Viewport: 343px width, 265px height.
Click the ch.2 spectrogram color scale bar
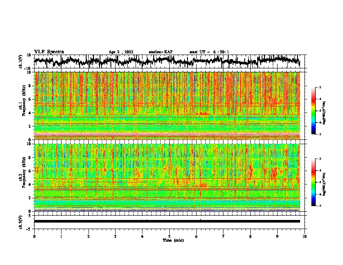(313, 182)
